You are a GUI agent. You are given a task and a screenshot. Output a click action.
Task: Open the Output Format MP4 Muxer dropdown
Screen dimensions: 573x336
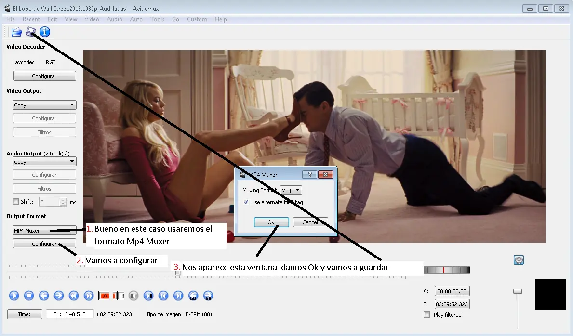(x=44, y=231)
